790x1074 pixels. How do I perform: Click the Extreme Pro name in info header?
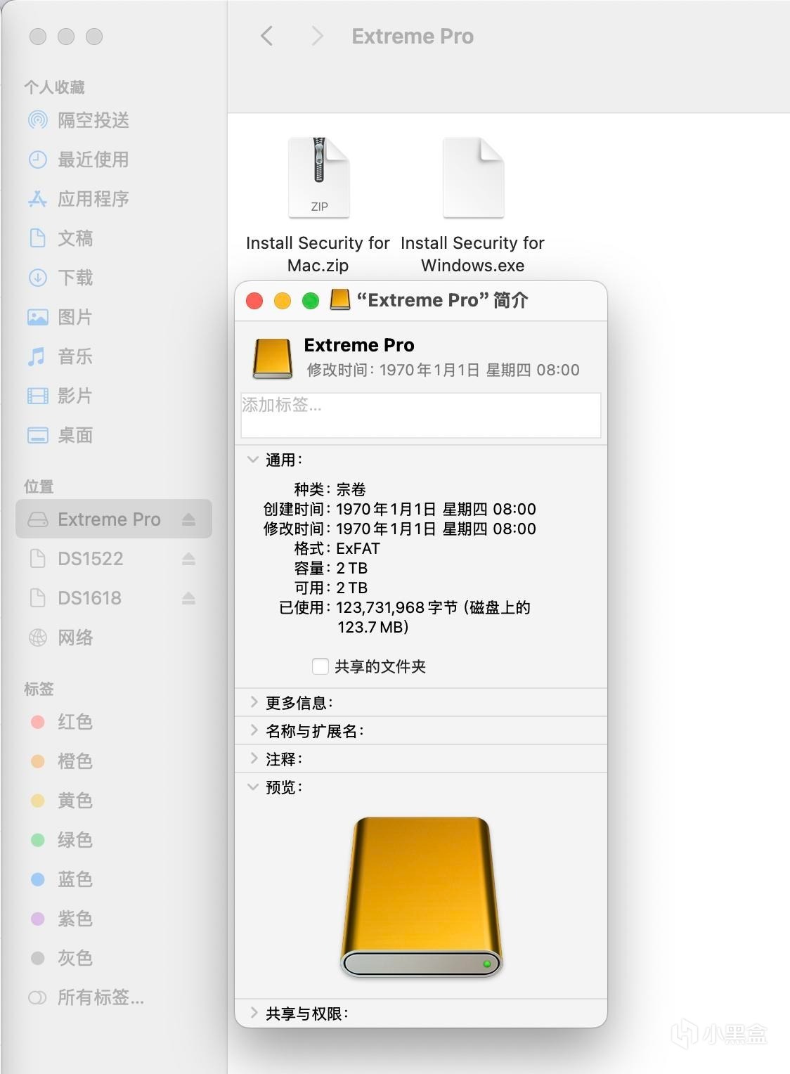click(359, 345)
